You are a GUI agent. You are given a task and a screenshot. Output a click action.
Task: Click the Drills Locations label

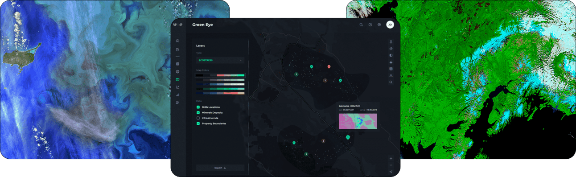pyautogui.click(x=210, y=107)
